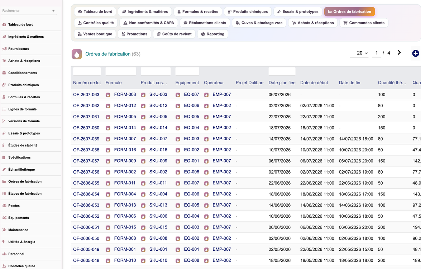Screen dimensions: 430x269
Task: Click the date 22/07/2026 11:00 cell
Action: point(317,117)
